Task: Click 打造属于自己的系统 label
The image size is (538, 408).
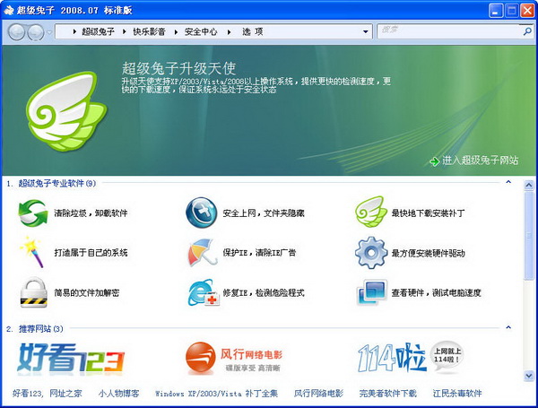Action: 91,253
